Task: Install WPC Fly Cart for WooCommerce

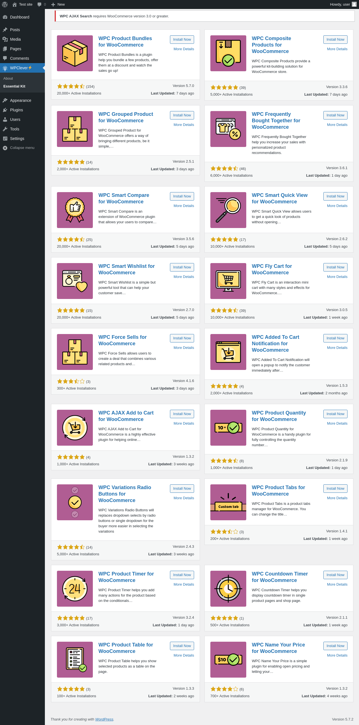Action: coord(335,267)
